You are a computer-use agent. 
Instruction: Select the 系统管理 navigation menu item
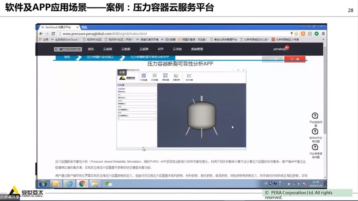197,49
